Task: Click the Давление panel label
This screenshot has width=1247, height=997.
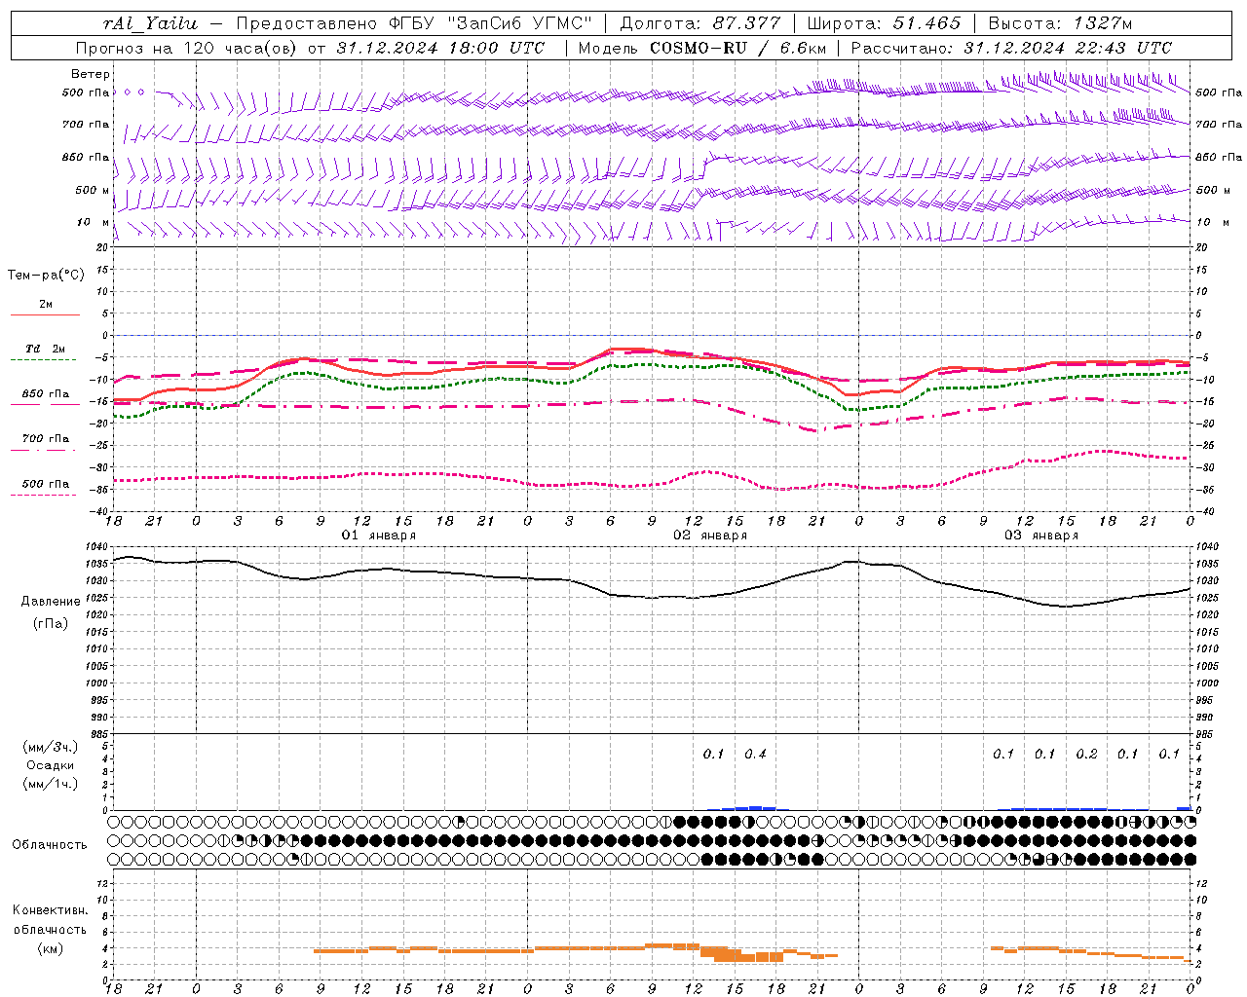Action: tap(51, 602)
